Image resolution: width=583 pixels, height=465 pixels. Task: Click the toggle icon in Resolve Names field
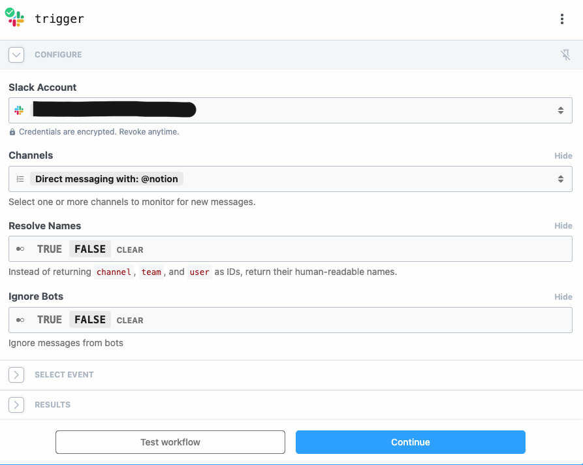click(x=20, y=249)
